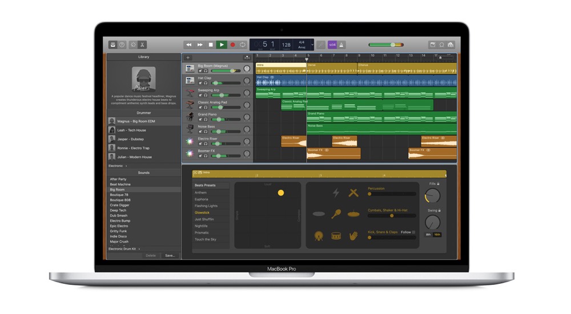571x314 pixels.
Task: Click the Delete button in Library
Action: [x=151, y=255]
